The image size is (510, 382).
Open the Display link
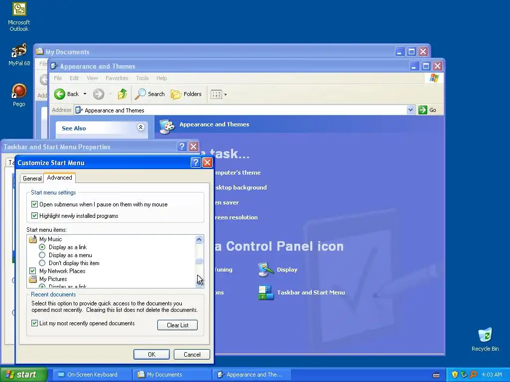pos(287,270)
